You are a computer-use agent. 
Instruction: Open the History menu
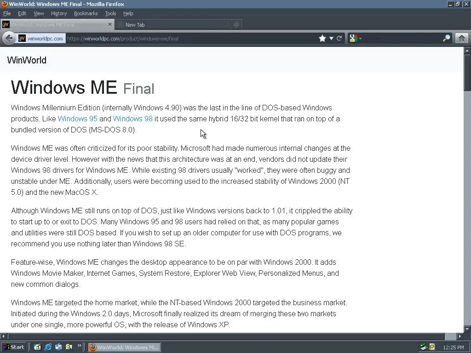click(58, 13)
